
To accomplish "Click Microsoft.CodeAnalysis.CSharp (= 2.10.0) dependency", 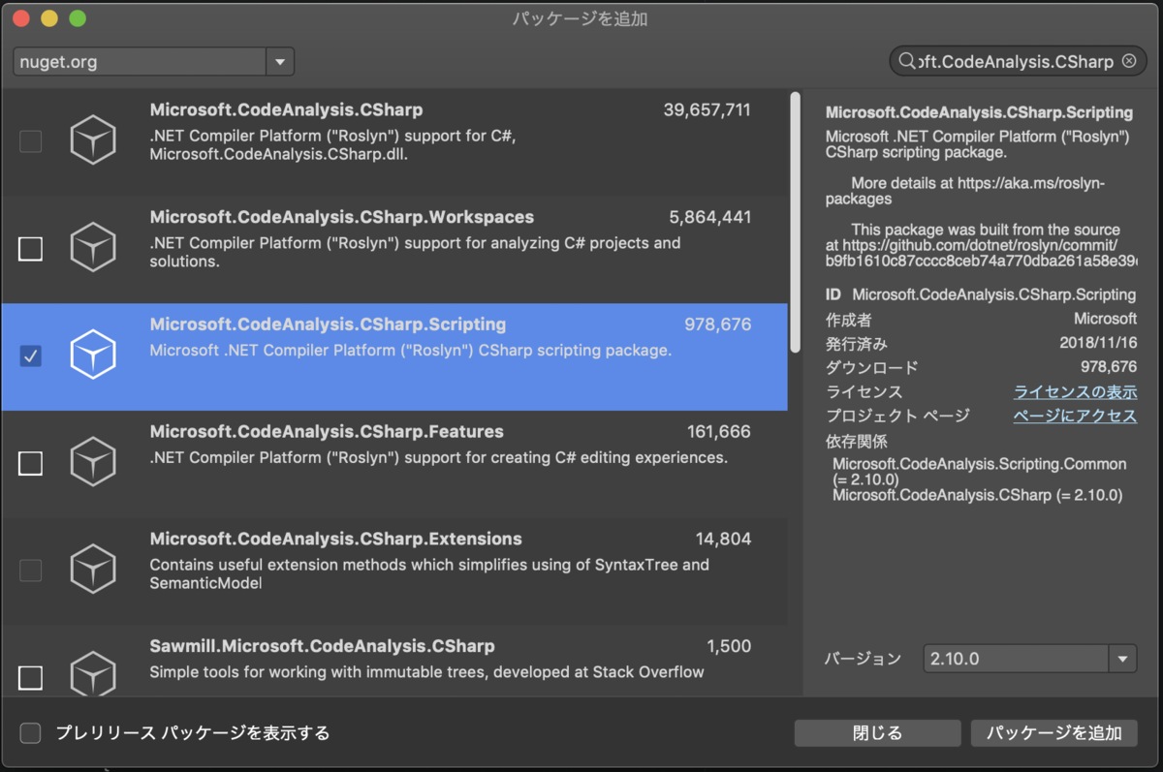I will point(978,495).
